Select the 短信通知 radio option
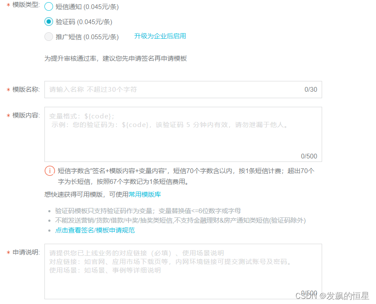This screenshot has width=376, height=304. pyautogui.click(x=49, y=6)
